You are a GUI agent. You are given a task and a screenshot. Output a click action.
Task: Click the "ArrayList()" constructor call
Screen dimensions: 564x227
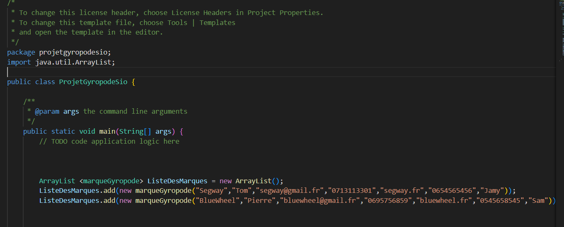click(258, 181)
